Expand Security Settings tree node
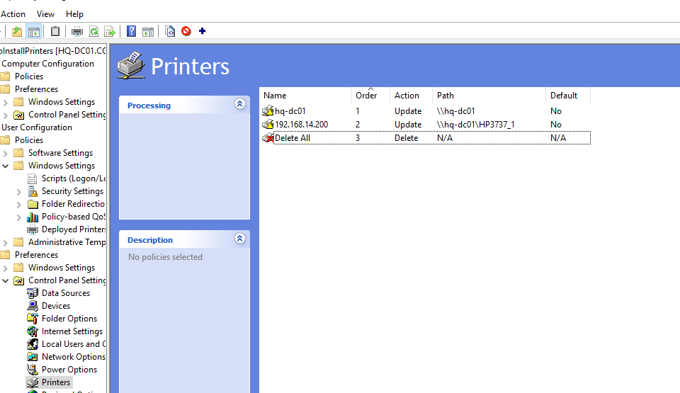Screen dimensions: 680x393 pos(19,191)
